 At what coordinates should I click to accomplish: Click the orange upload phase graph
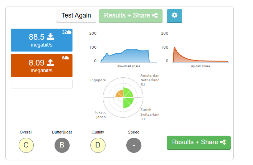tap(200, 55)
